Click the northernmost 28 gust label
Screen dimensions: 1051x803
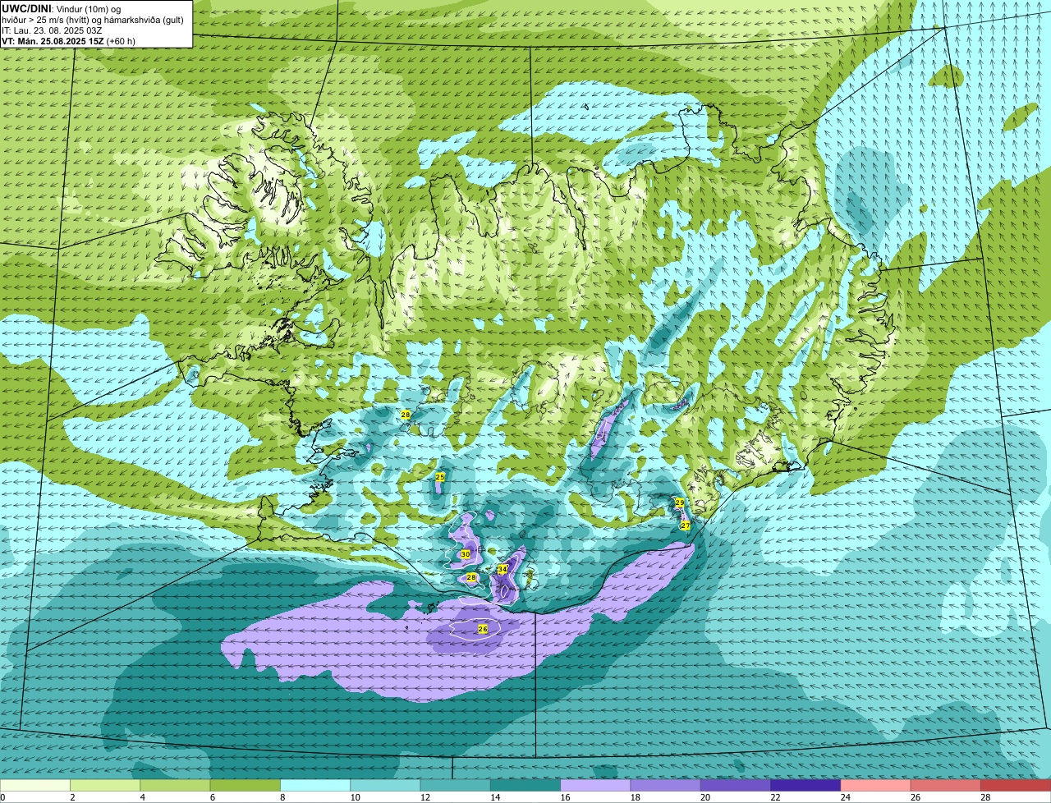[x=406, y=415]
